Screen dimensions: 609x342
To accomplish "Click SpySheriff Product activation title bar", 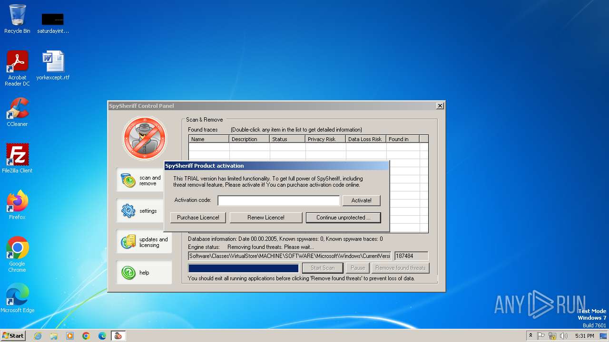I will coord(276,166).
